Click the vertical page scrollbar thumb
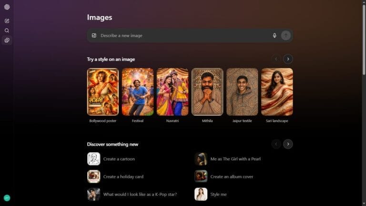 [364, 40]
